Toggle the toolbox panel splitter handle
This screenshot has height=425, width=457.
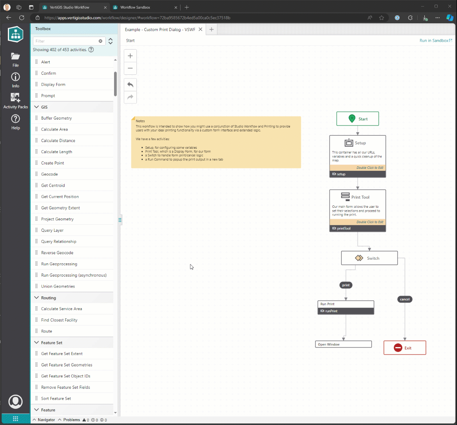coord(120,220)
